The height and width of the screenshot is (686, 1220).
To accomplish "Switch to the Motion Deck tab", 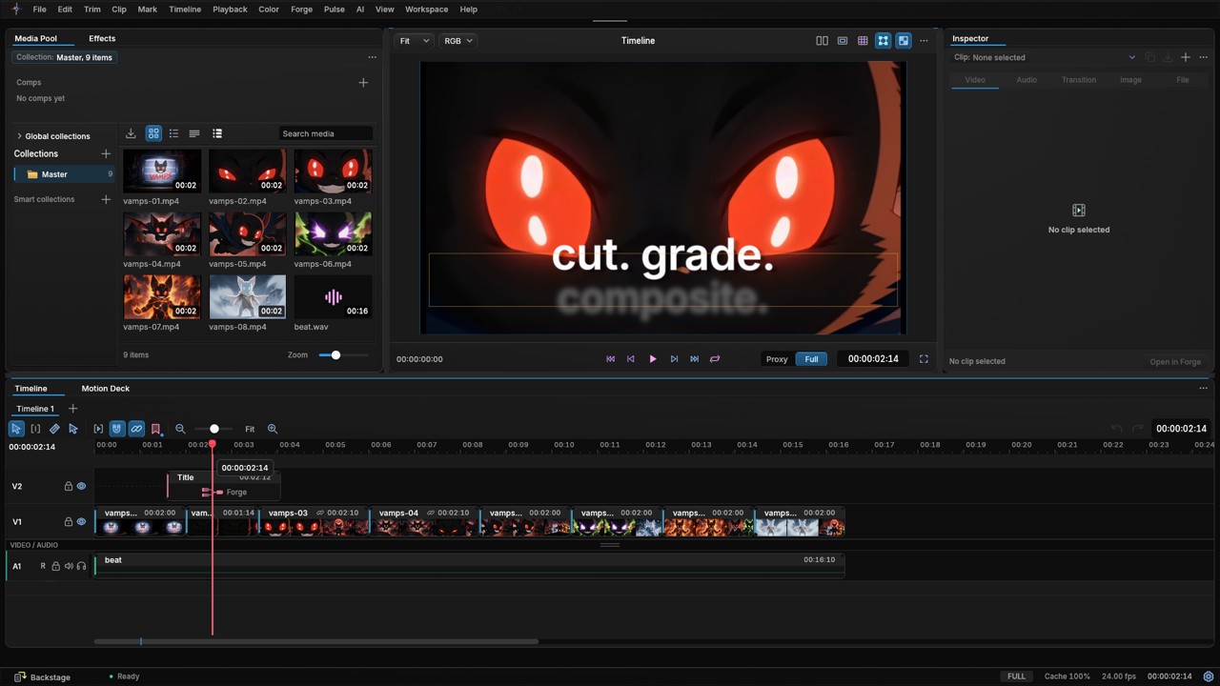I will 106,389.
